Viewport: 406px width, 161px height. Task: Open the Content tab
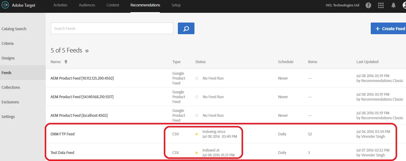click(113, 5)
